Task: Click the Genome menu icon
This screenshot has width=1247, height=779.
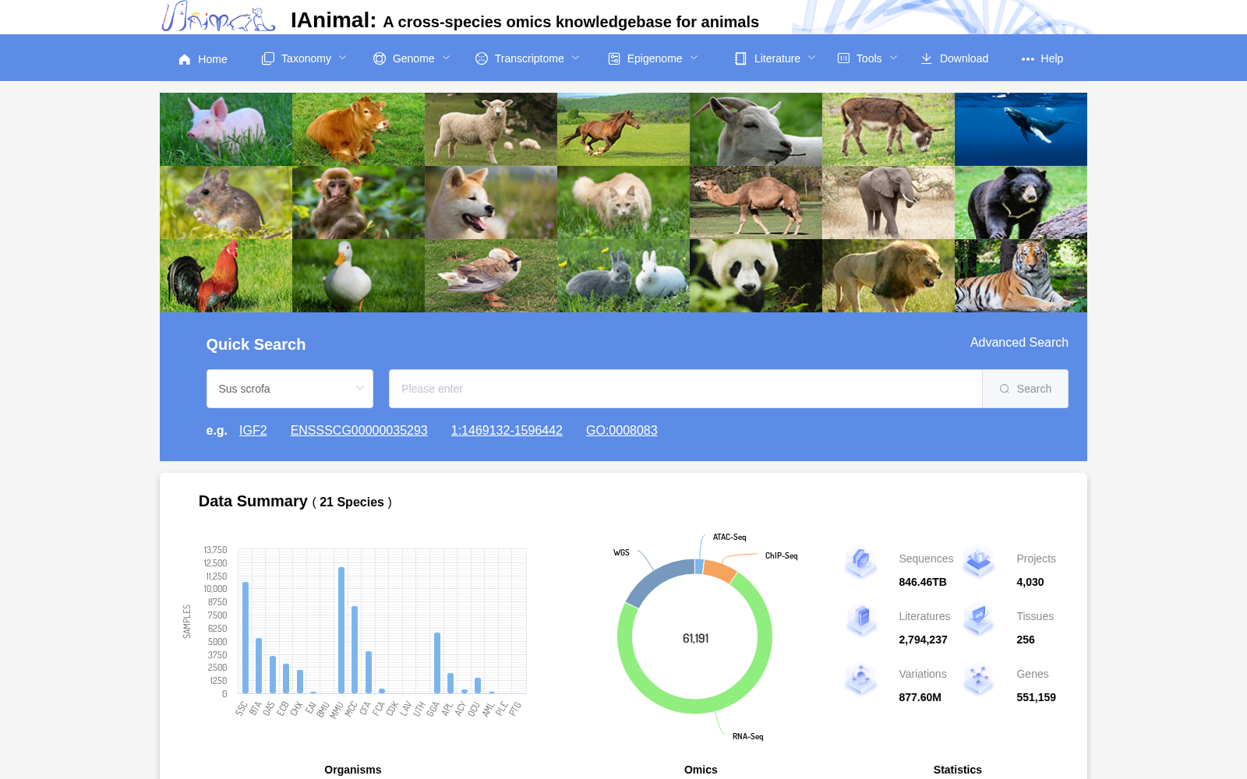Action: click(380, 58)
